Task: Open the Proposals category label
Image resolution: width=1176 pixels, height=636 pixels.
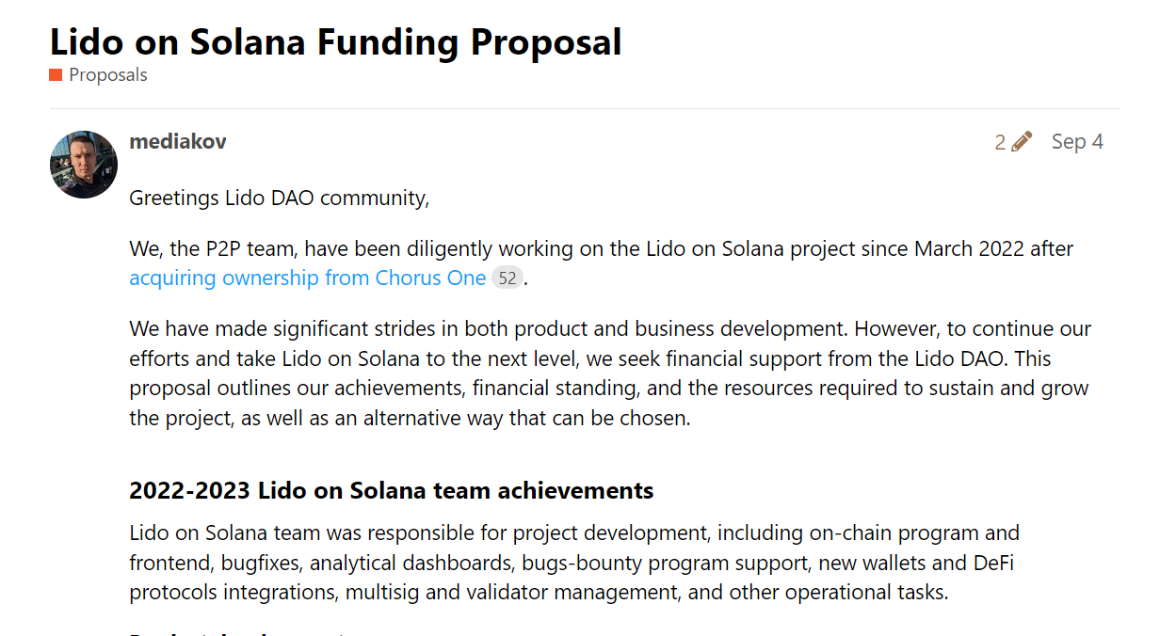Action: [108, 75]
